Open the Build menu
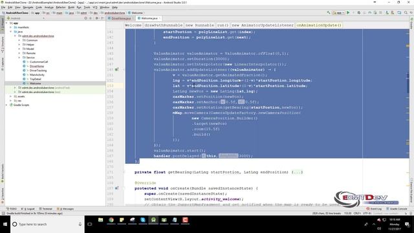 pos(71,7)
